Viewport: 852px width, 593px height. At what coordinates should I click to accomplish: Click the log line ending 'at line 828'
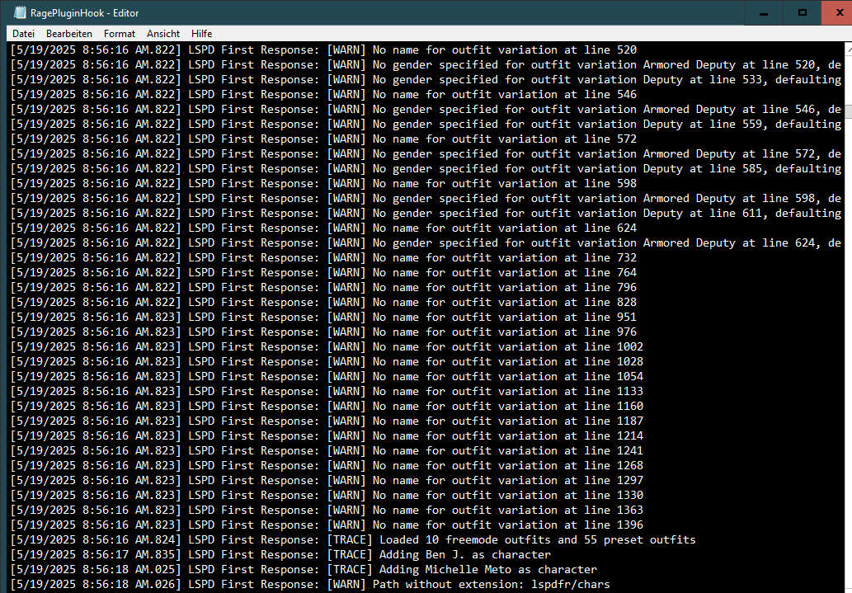tap(323, 302)
